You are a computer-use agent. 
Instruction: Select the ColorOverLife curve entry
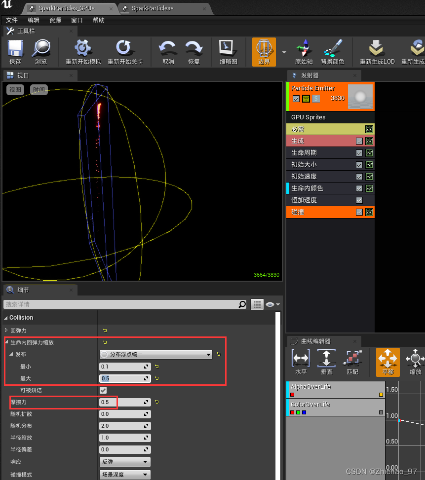pyautogui.click(x=336, y=407)
